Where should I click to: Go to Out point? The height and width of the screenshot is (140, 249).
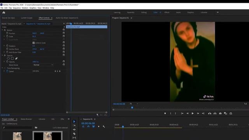pos(203,113)
